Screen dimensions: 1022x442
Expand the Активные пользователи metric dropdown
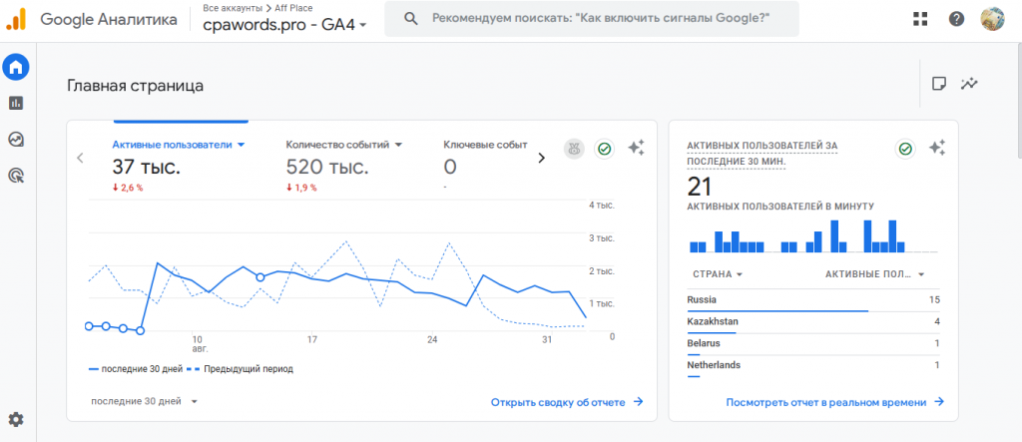178,144
